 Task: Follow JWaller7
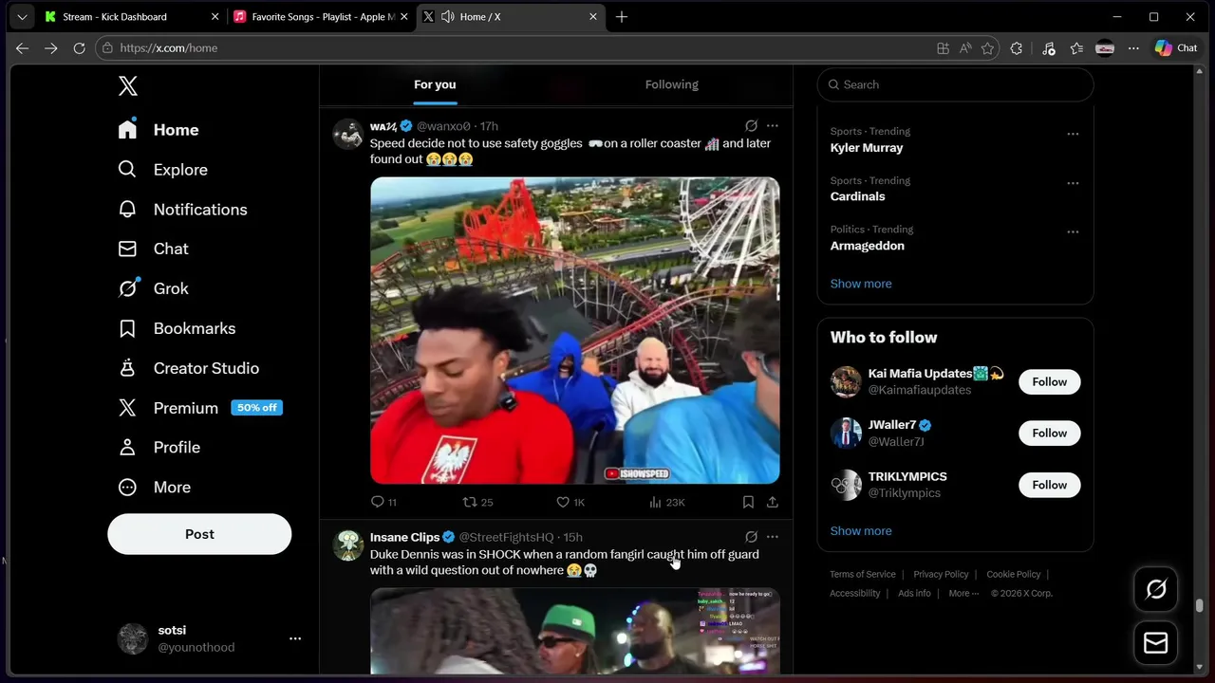1049,433
